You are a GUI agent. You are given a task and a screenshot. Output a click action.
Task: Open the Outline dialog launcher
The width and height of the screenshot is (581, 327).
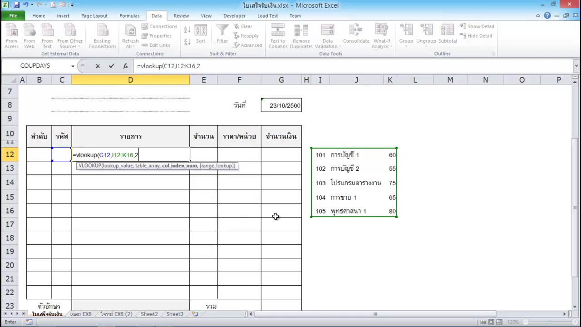click(493, 54)
